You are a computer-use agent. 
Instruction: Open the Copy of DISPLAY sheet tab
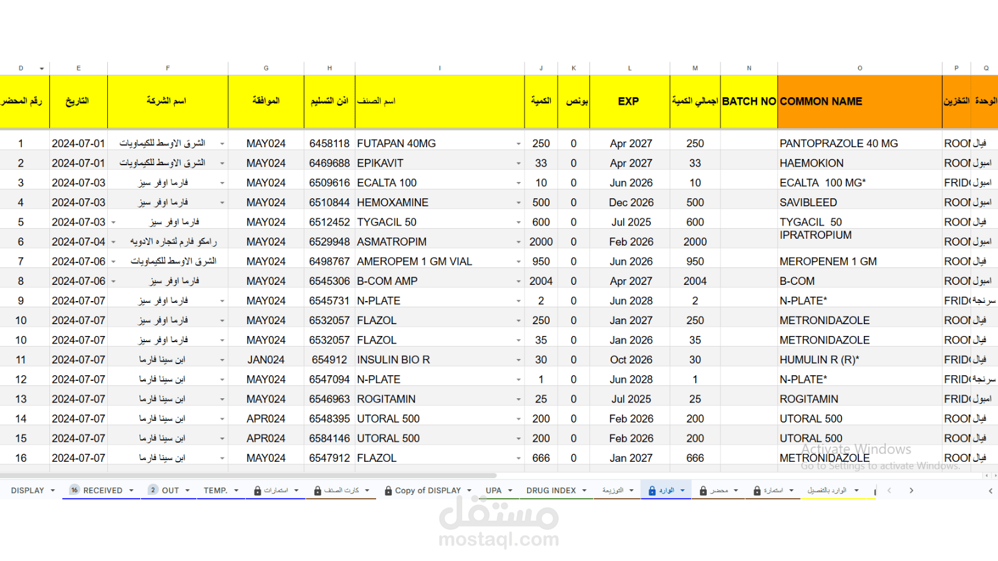click(428, 491)
